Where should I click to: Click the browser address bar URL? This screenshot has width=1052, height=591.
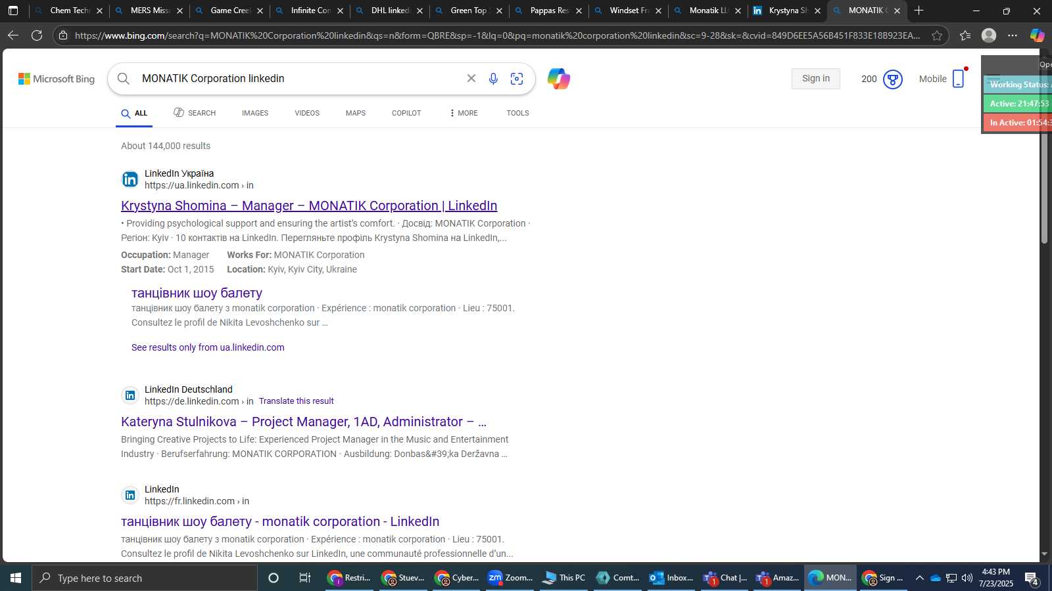tap(497, 35)
